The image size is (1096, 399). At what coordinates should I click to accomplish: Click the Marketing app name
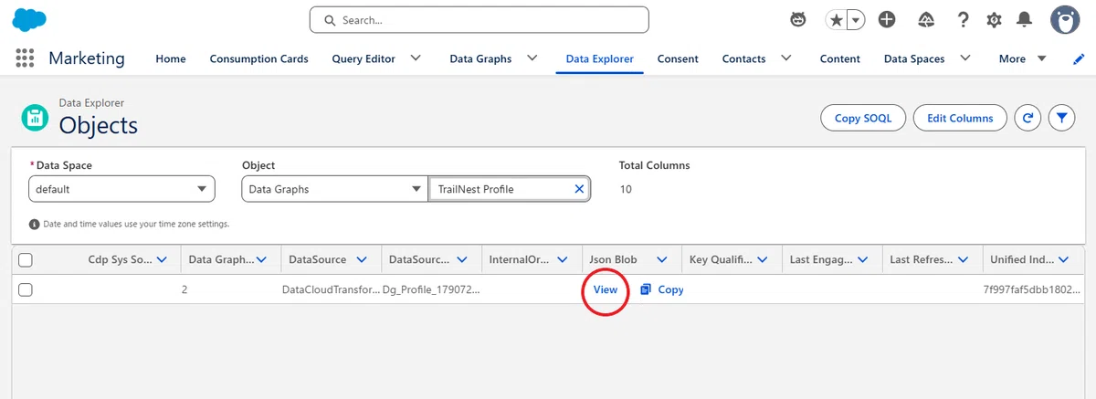tap(87, 58)
